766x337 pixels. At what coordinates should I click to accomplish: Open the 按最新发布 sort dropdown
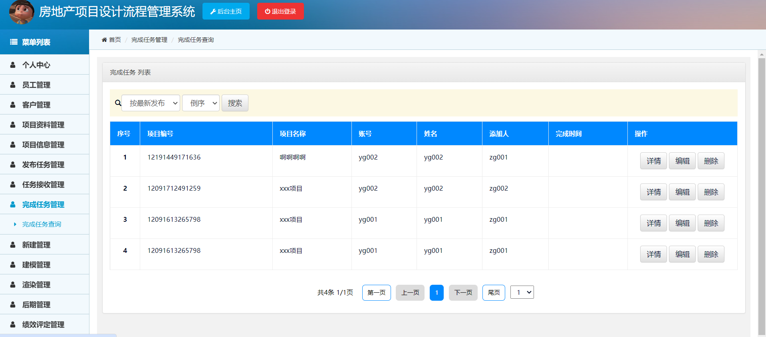[x=151, y=103]
